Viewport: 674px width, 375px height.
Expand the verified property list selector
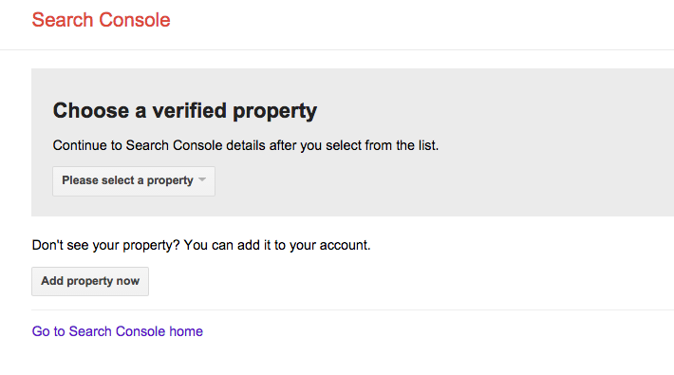click(134, 181)
